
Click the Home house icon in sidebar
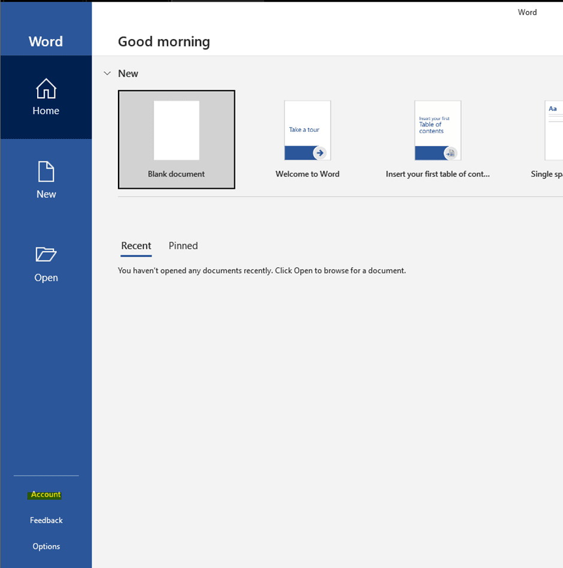[x=46, y=89]
